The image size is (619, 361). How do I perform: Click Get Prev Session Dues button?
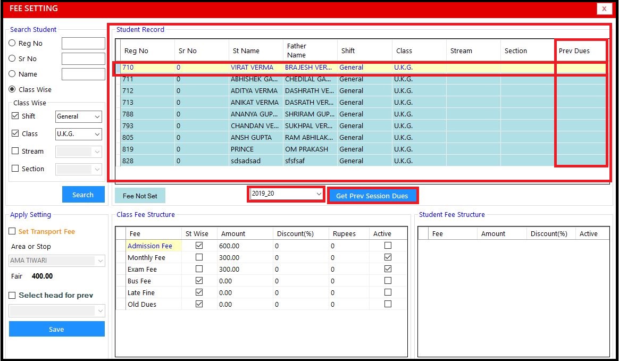coord(372,196)
